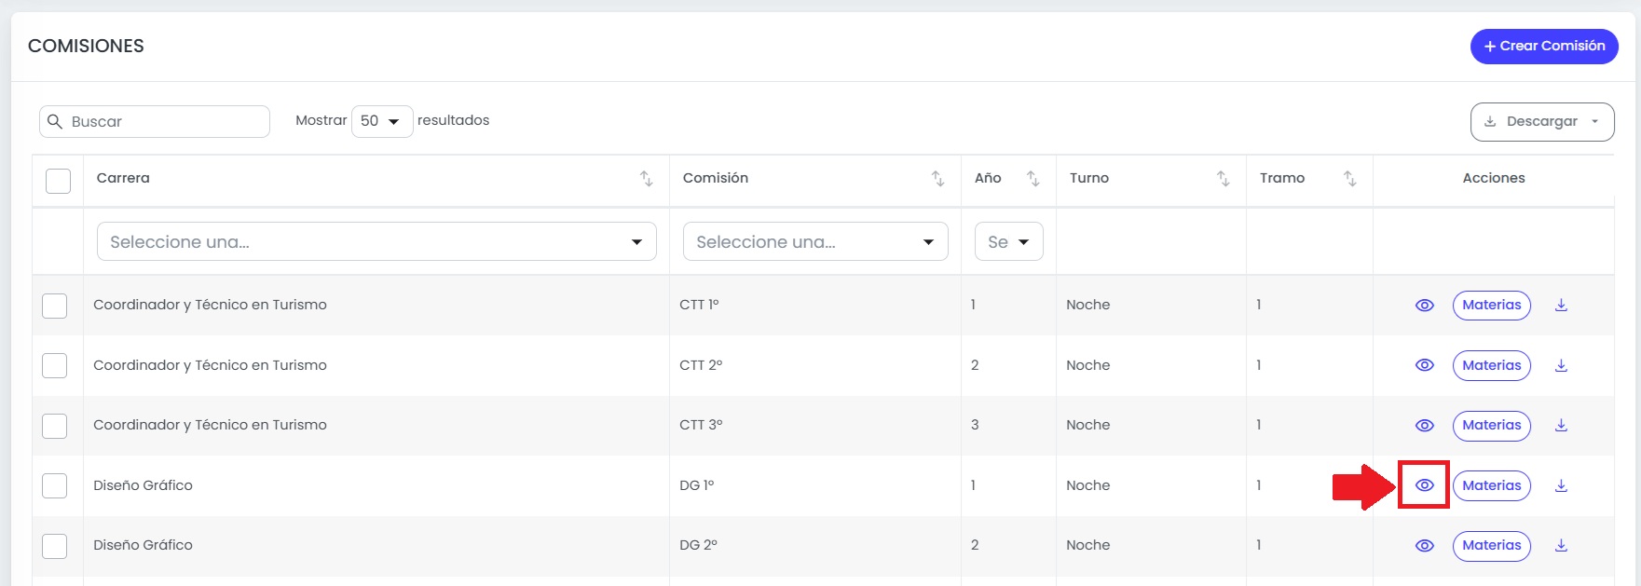Image resolution: width=1641 pixels, height=586 pixels.
Task: Download the CTT 2° commission row
Action: [x=1561, y=365]
